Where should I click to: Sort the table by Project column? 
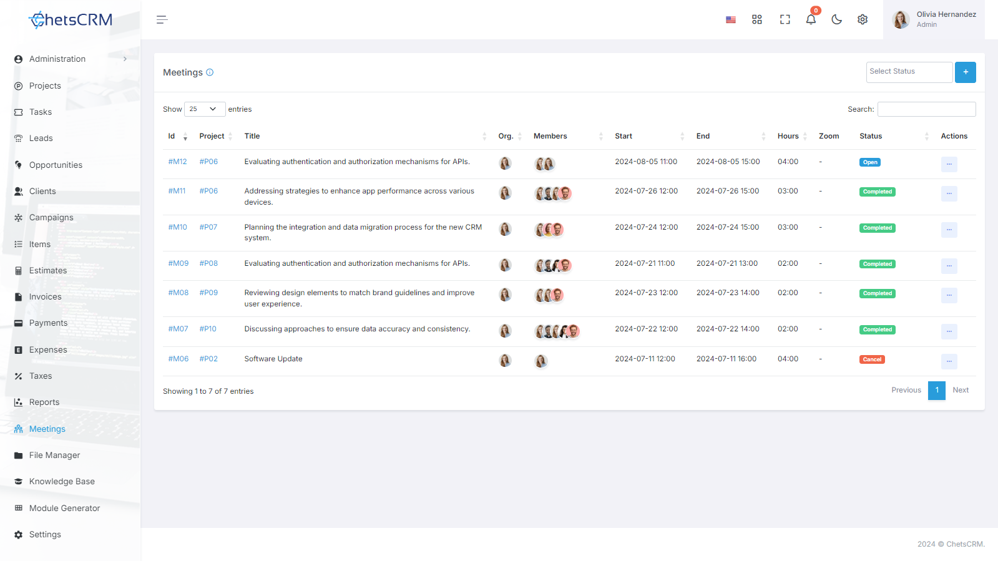pyautogui.click(x=216, y=136)
